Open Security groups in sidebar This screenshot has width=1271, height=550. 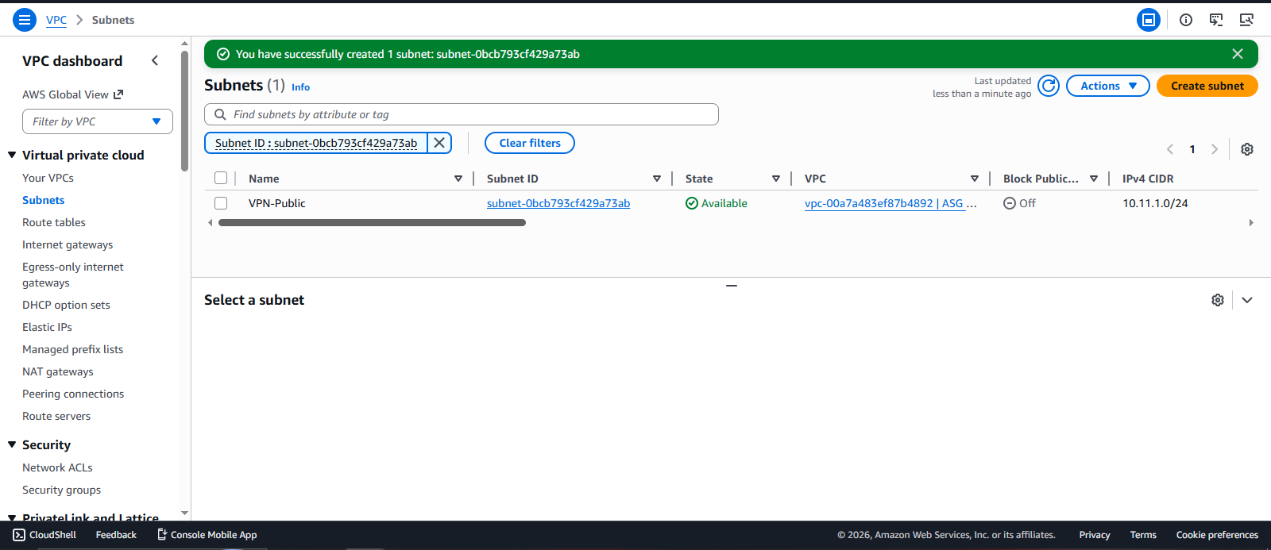coord(61,490)
